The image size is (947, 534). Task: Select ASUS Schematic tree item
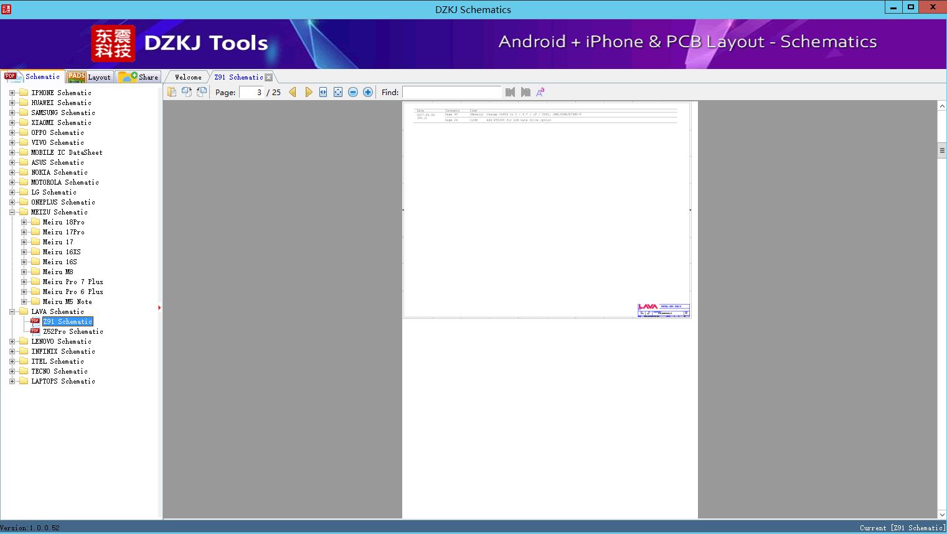click(x=57, y=162)
